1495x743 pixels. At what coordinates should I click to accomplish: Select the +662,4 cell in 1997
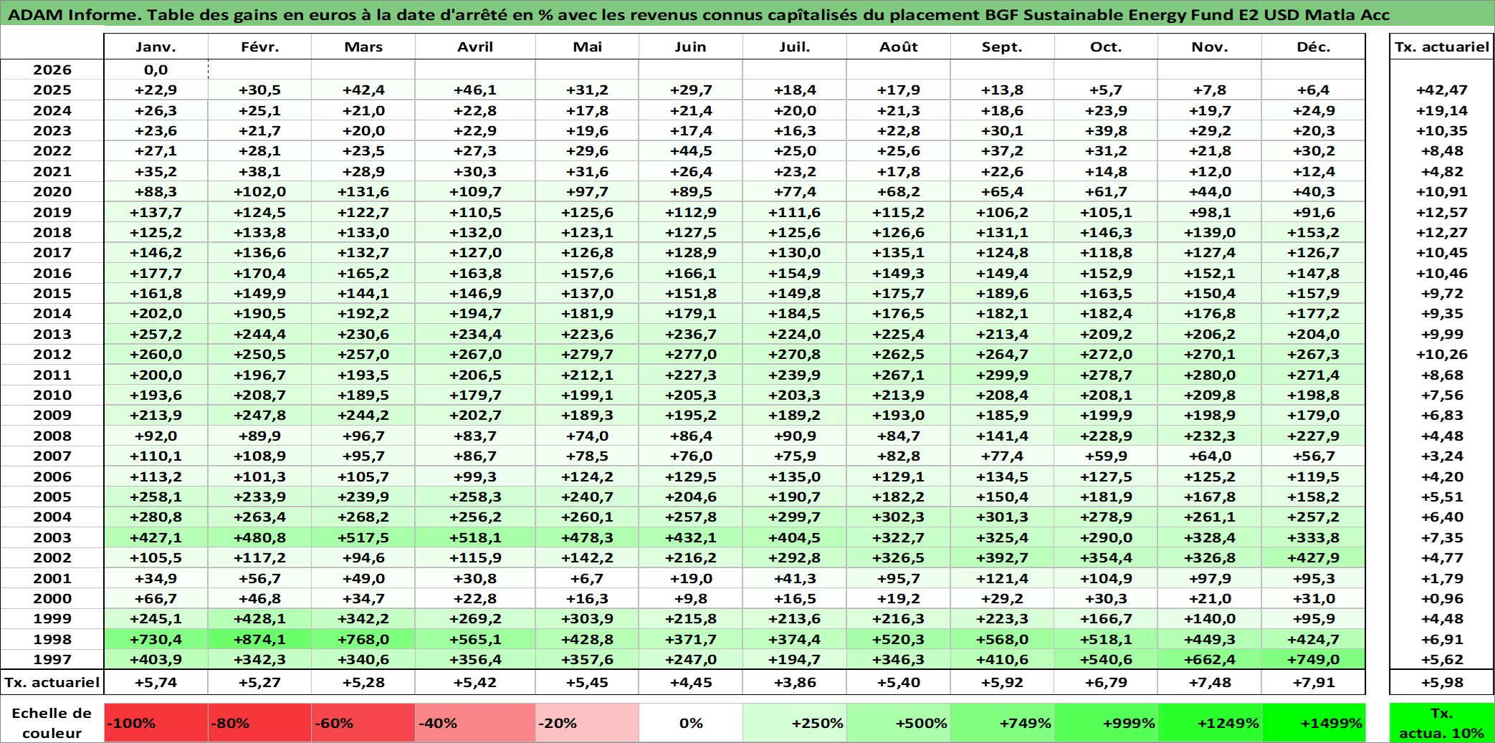(1210, 659)
